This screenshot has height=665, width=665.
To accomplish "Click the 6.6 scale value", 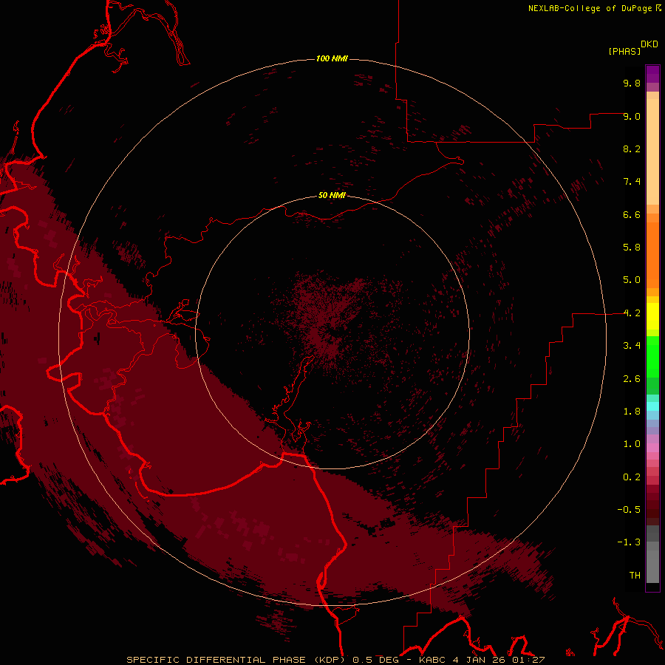I will (632, 214).
